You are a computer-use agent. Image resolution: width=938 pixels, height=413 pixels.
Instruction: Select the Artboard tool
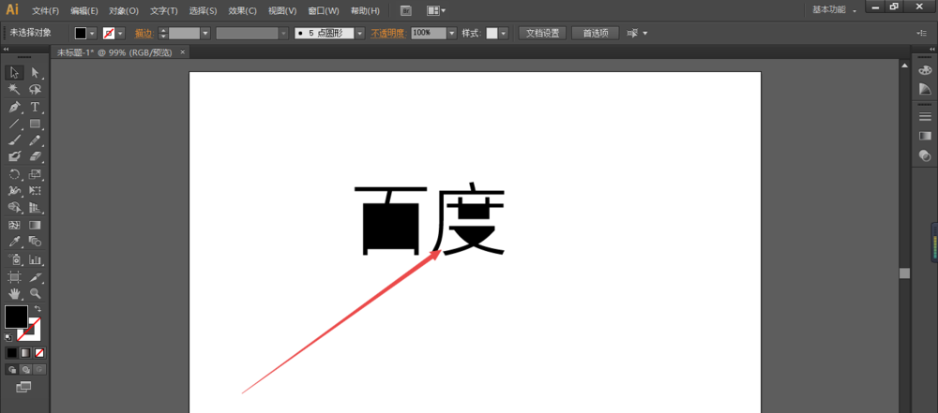click(x=14, y=276)
